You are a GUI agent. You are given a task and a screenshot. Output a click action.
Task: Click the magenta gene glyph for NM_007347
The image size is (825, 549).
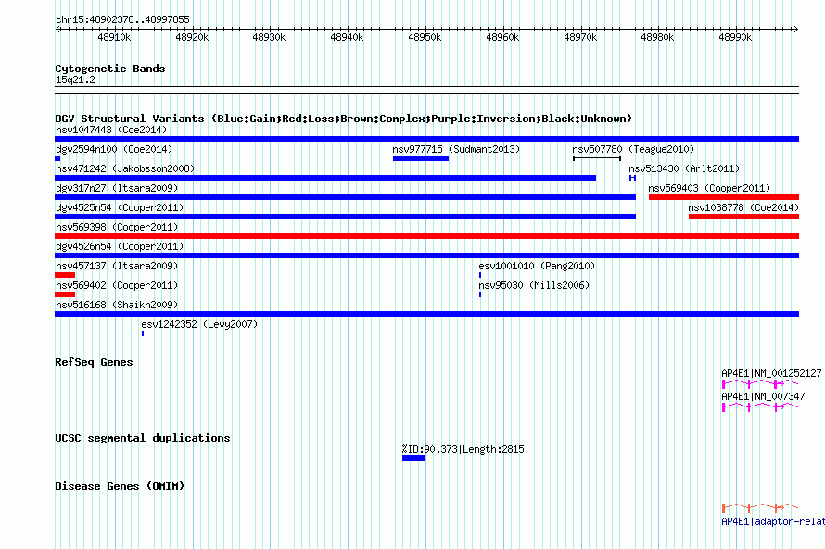tap(760, 406)
